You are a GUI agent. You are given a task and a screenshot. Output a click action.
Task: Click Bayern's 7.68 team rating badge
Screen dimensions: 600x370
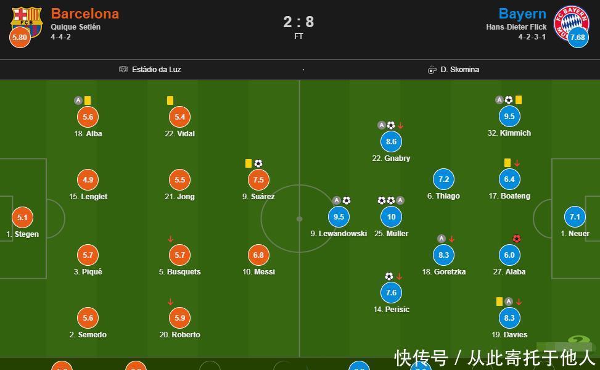pos(578,38)
